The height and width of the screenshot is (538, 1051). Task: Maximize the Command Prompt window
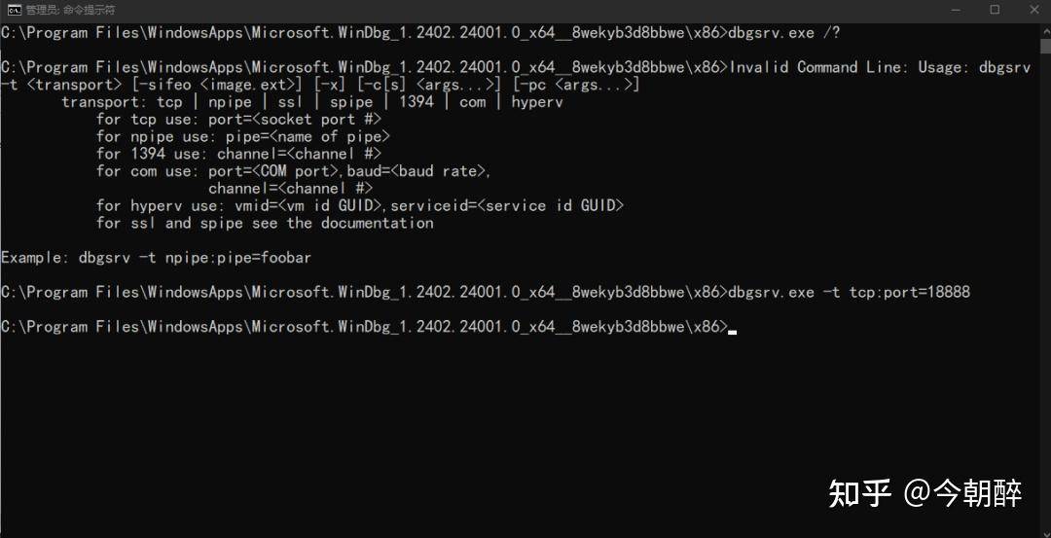point(995,10)
